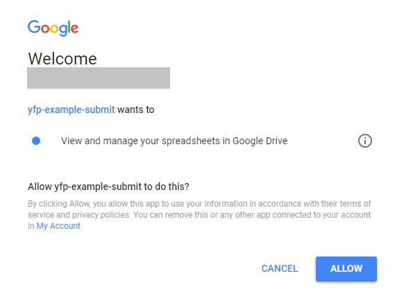Click the 'Google Drive' words in permission line
404x303 pixels.
[x=260, y=141]
